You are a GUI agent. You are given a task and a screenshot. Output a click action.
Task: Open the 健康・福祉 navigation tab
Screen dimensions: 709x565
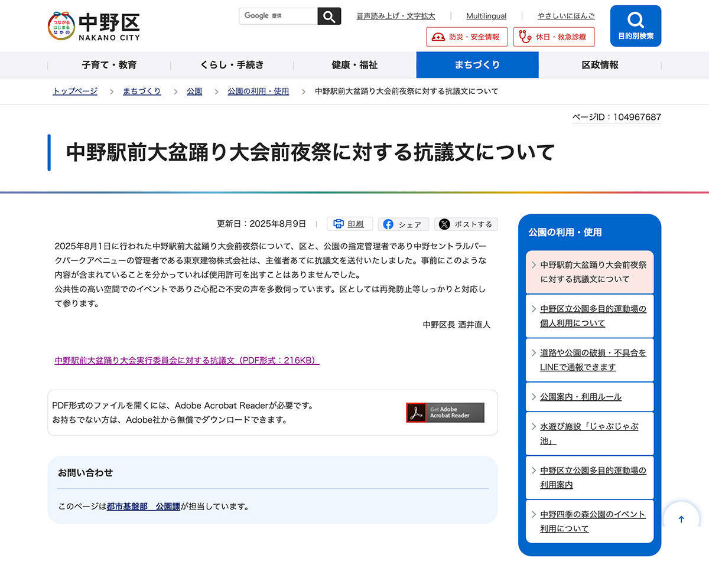click(354, 65)
